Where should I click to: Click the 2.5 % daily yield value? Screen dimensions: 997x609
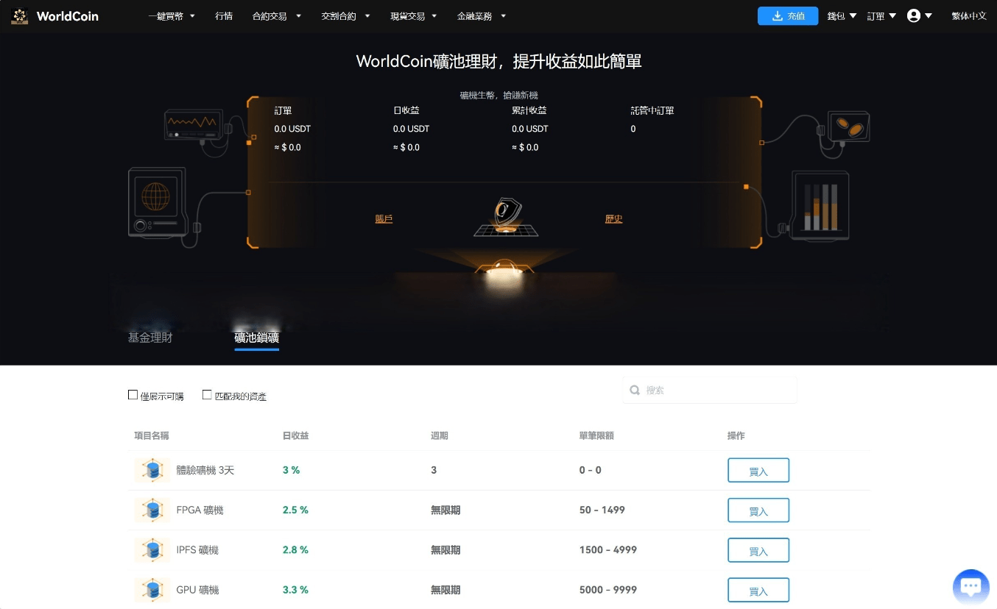[295, 510]
